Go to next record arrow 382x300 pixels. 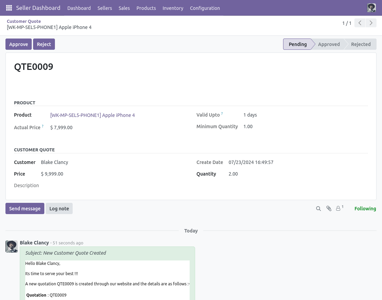click(371, 23)
